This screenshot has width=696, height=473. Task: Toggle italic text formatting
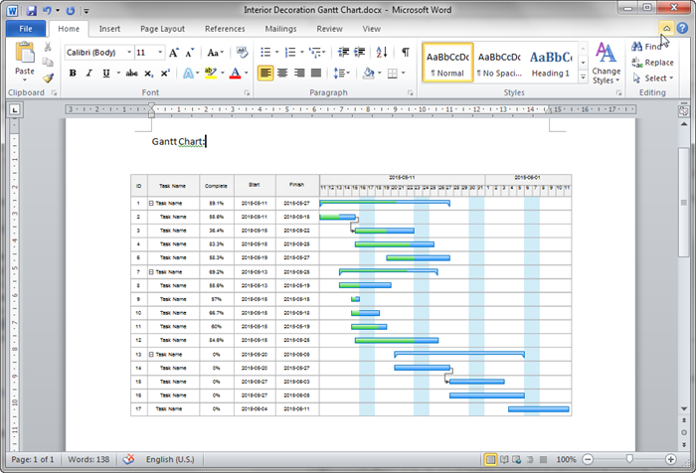[88, 74]
